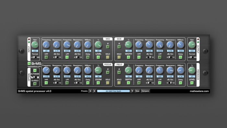Click the MID section label tab
The height and width of the screenshot is (128, 227).
pos(108,39)
